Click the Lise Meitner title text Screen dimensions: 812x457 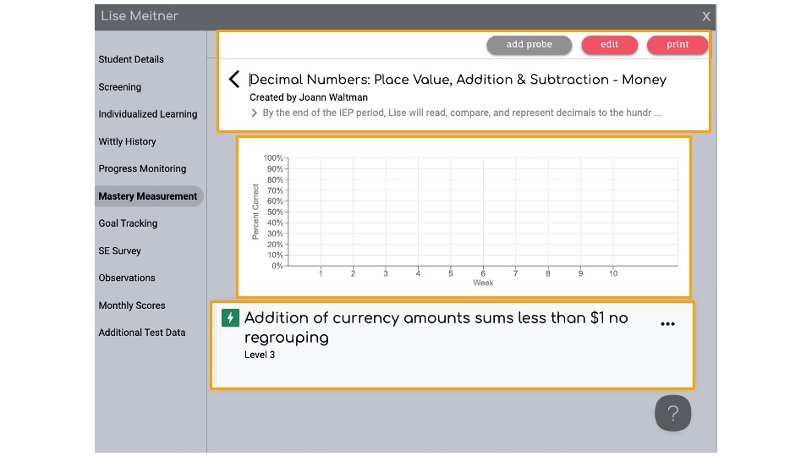pyautogui.click(x=140, y=16)
